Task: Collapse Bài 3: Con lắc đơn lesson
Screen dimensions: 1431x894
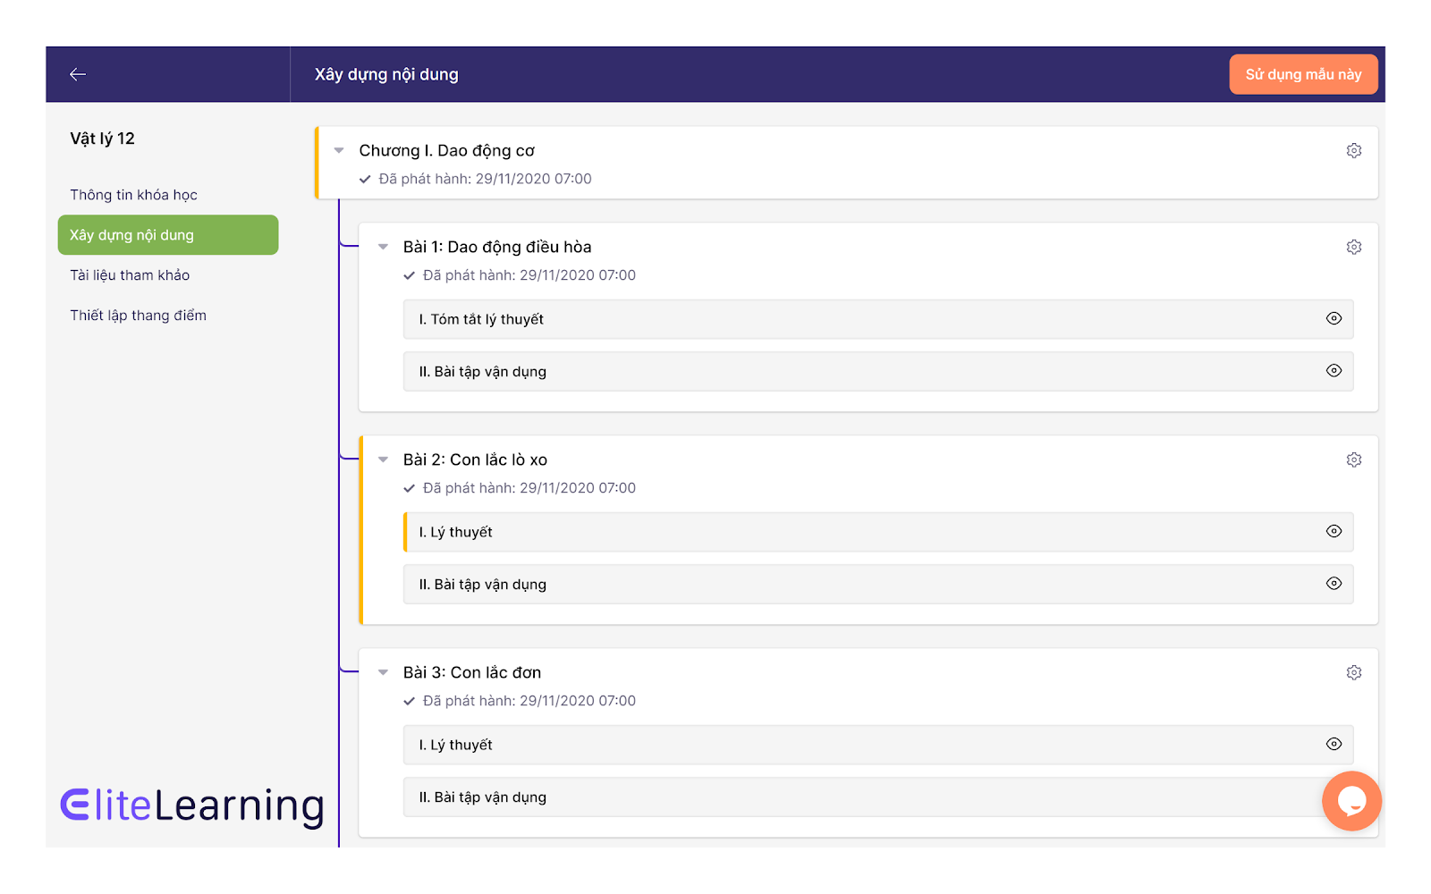Action: point(383,672)
